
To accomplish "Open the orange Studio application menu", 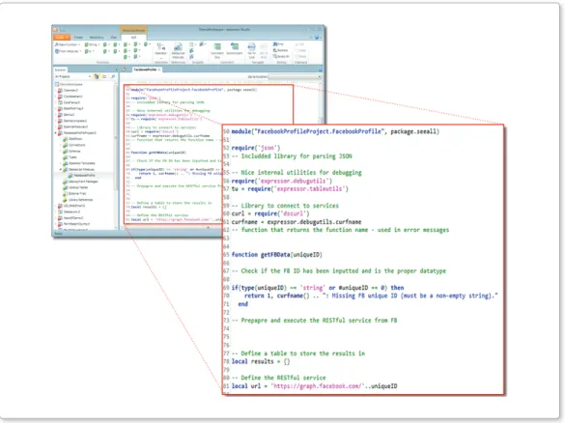I will pyautogui.click(x=62, y=37).
